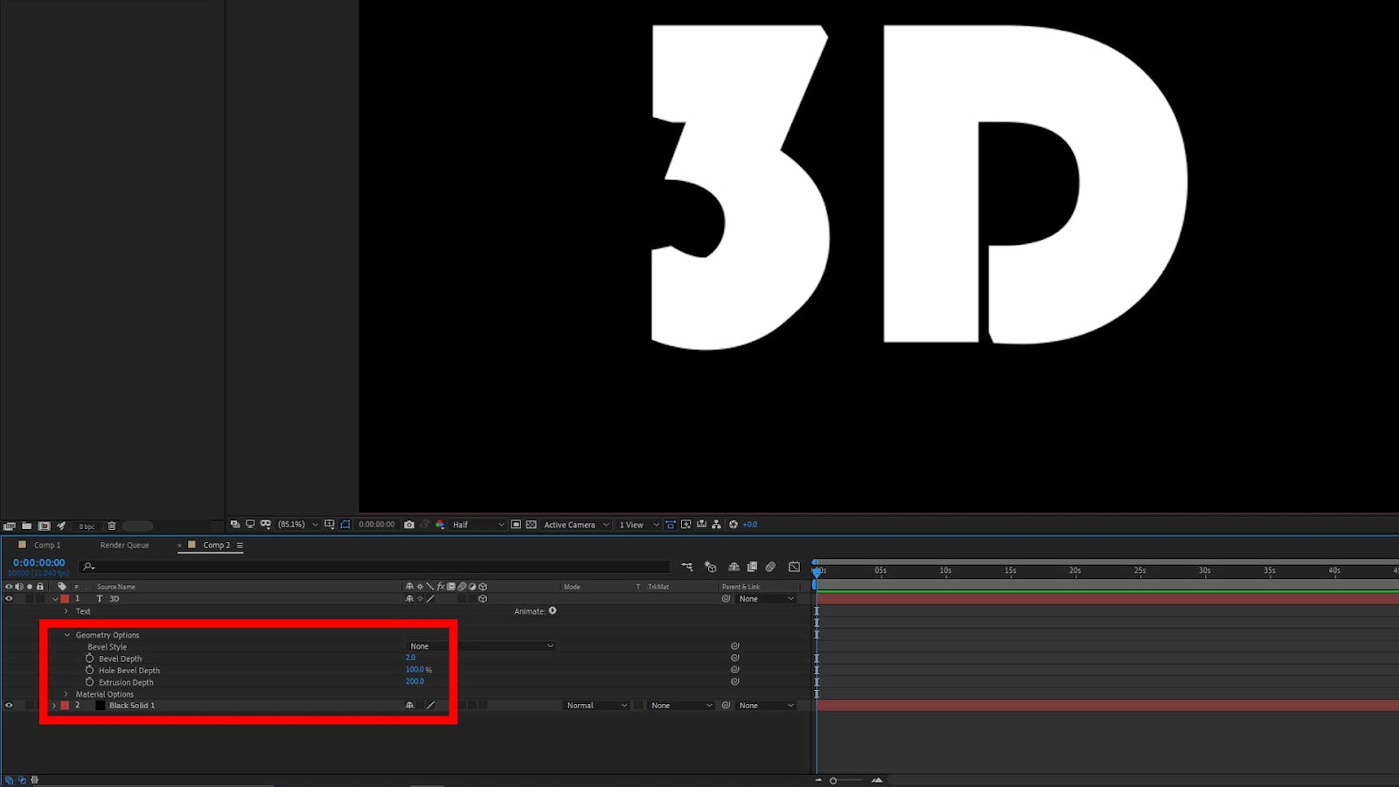This screenshot has height=787, width=1399.
Task: Switch to the Render Queue tab
Action: point(125,546)
